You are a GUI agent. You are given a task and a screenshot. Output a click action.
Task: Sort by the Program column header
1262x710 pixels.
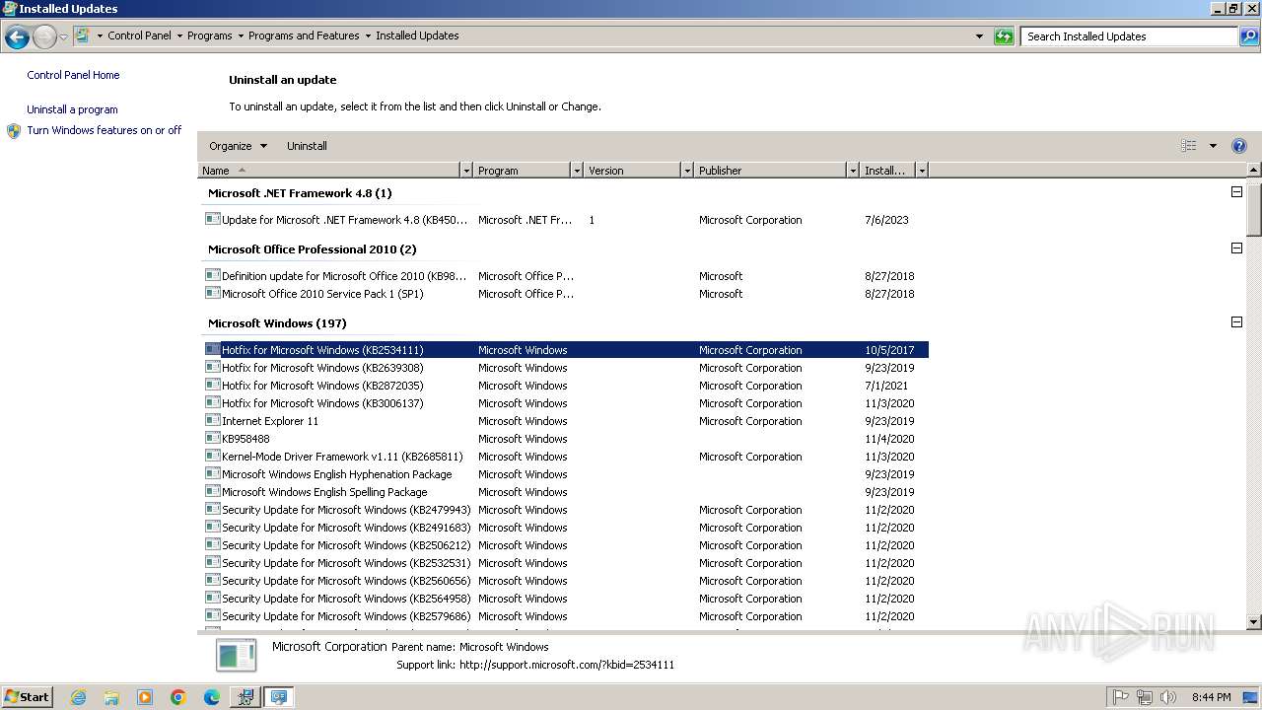pyautogui.click(x=523, y=171)
